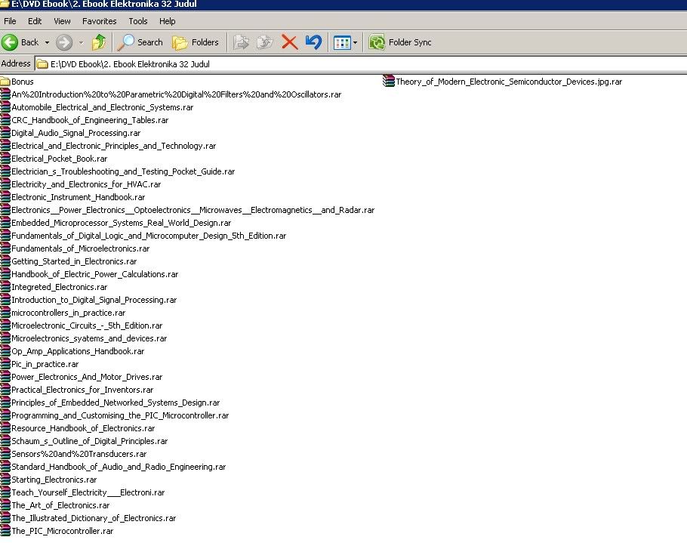Image resolution: width=687 pixels, height=543 pixels.
Task: Click the green Back arrow icon
Action: click(x=10, y=42)
